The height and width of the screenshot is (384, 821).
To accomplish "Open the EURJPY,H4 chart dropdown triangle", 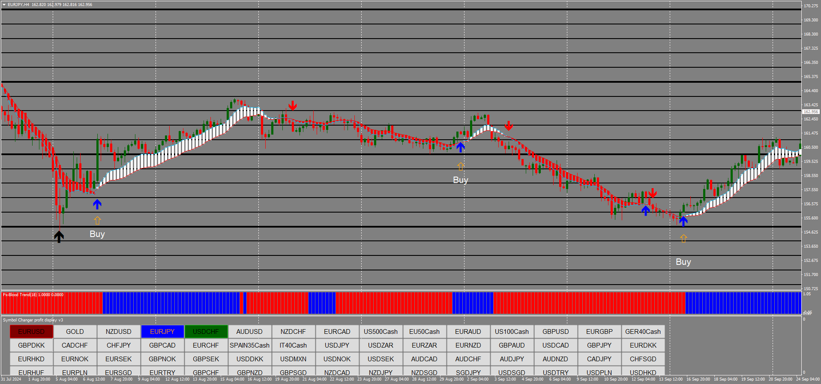I will [4, 5].
